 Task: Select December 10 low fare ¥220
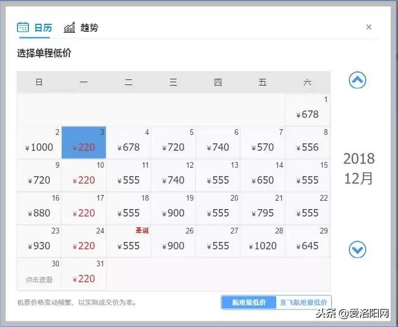click(x=84, y=175)
